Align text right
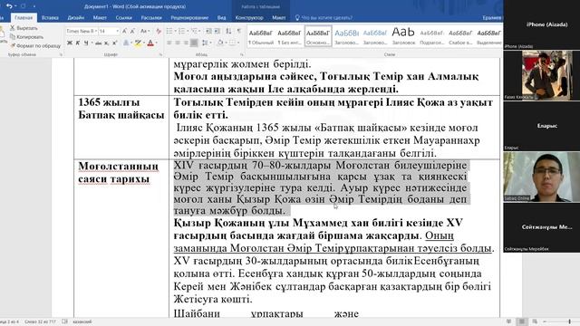This screenshot has width=580, height=326. (186, 43)
